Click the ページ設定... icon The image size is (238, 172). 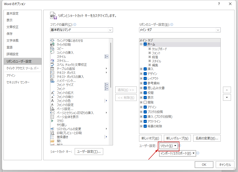coord(52,109)
